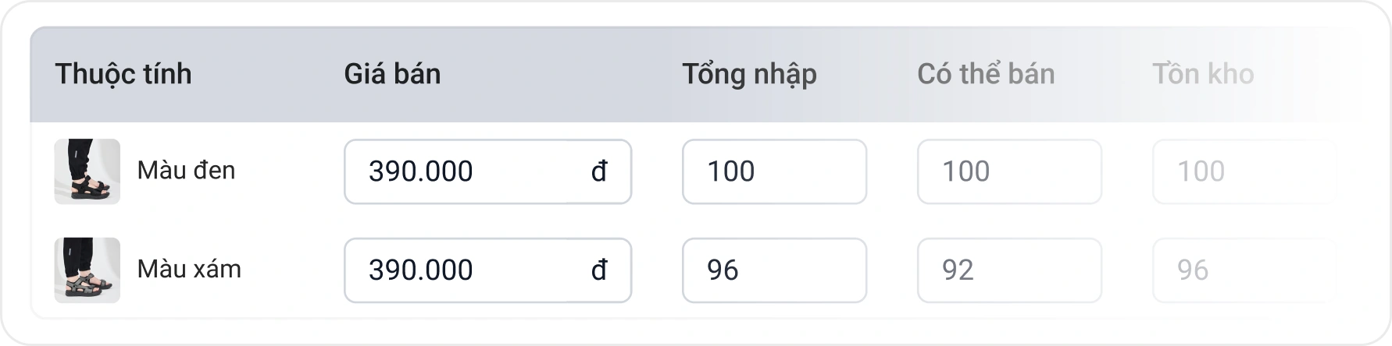Select the Màu xám attribute label
Viewport: 1392px width, 346px height.
point(189,269)
